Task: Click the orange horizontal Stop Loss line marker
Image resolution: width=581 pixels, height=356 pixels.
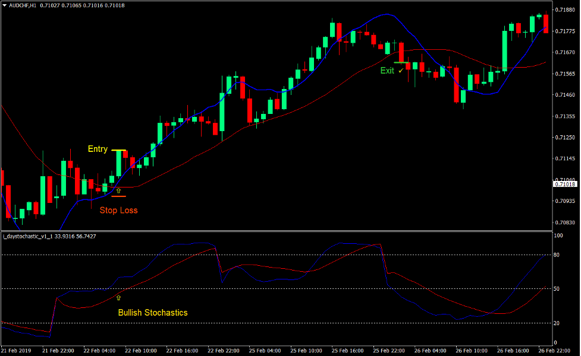Action: (x=118, y=196)
